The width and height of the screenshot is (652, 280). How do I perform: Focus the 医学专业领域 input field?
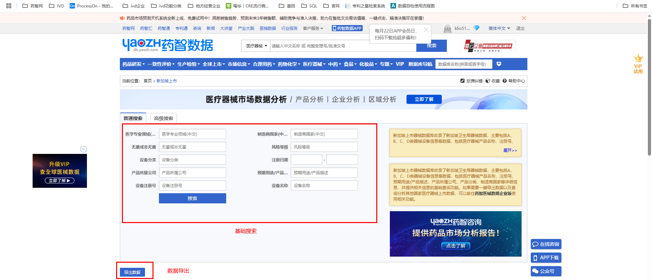(193, 134)
